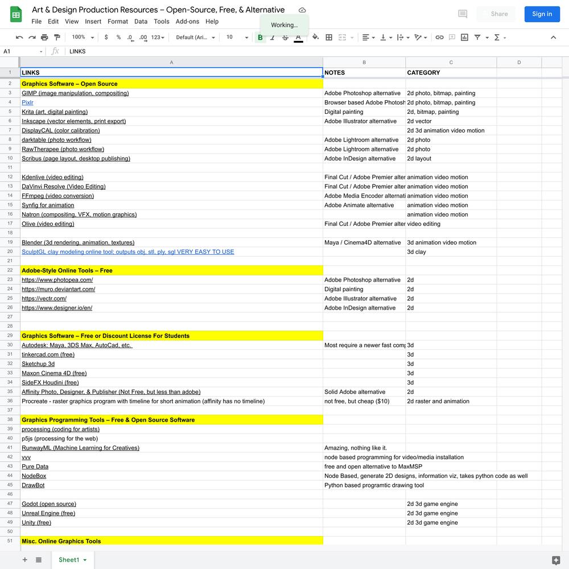This screenshot has height=569, width=569.
Task: Click the 'Amazing, nothing like it.' cell
Action: pyautogui.click(x=364, y=448)
